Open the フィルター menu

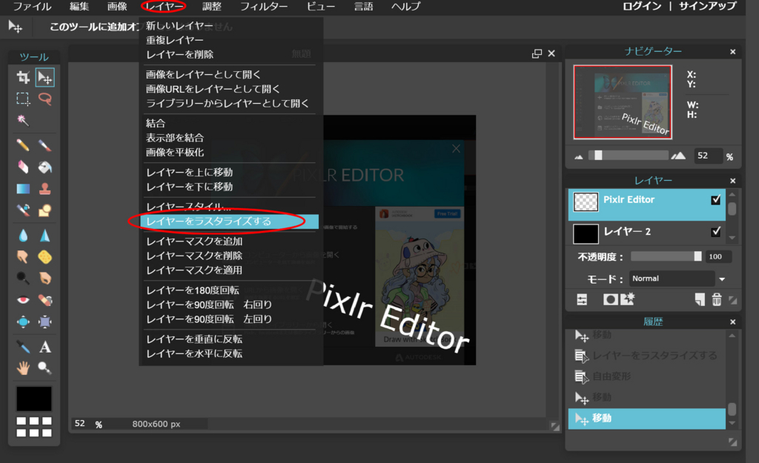(264, 6)
